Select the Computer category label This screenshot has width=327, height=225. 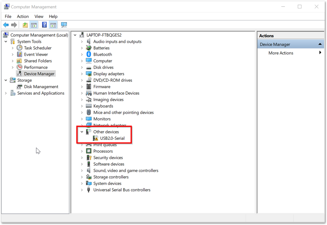pos(102,61)
